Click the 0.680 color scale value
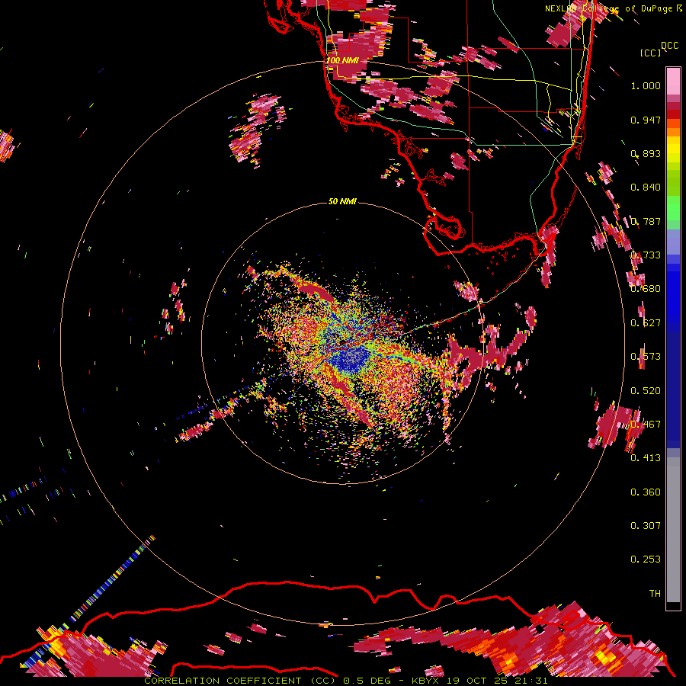The width and height of the screenshot is (686, 686). click(646, 289)
